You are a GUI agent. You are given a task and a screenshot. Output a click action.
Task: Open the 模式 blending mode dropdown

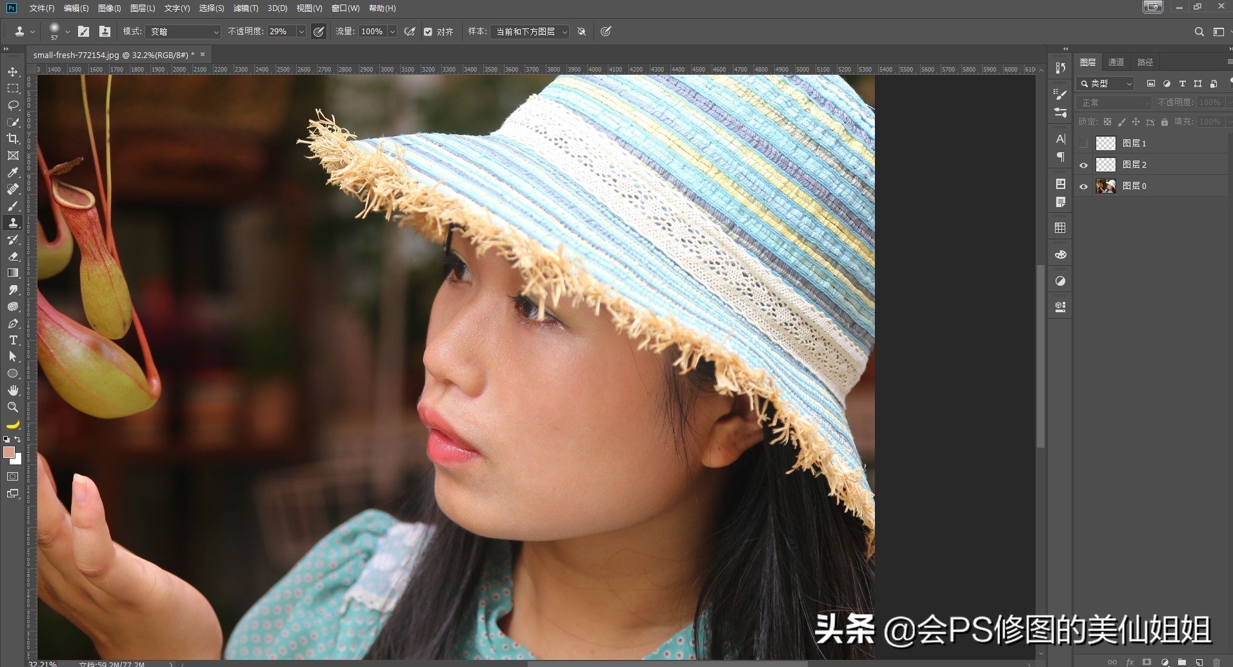pyautogui.click(x=183, y=31)
